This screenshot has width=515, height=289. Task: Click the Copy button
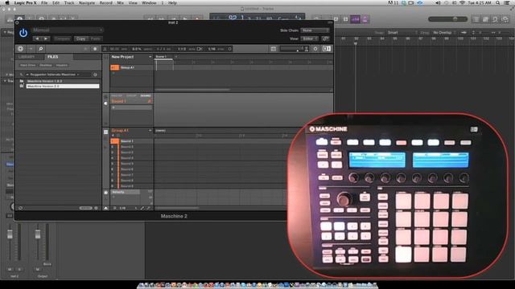pyautogui.click(x=80, y=39)
